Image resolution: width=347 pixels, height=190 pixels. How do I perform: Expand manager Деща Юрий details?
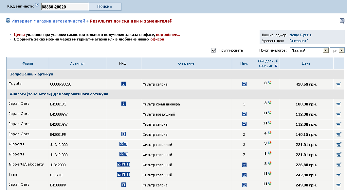pos(301,35)
